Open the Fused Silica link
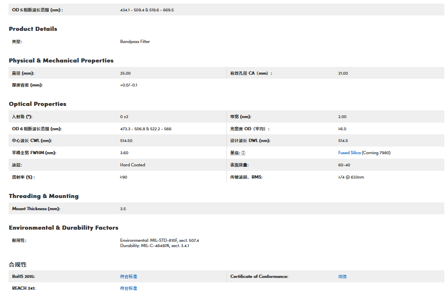Screen dimensions: 448x297 (x=349, y=153)
